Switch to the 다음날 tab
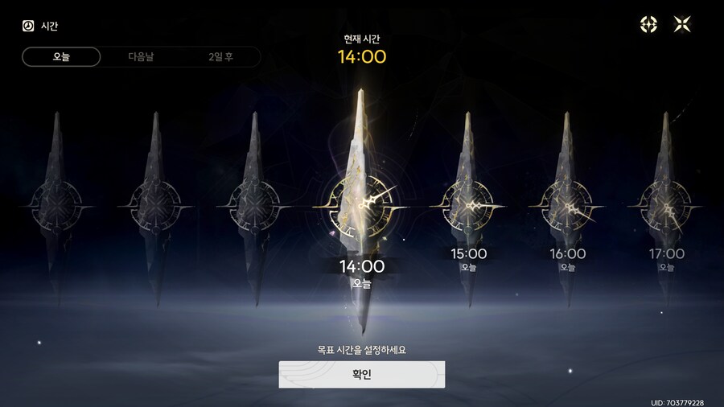This screenshot has width=724, height=407. click(x=141, y=57)
